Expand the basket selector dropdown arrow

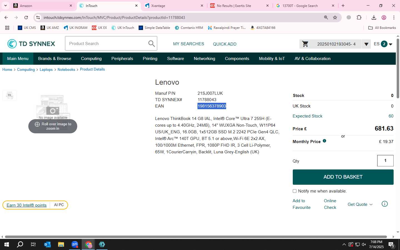pos(366,44)
